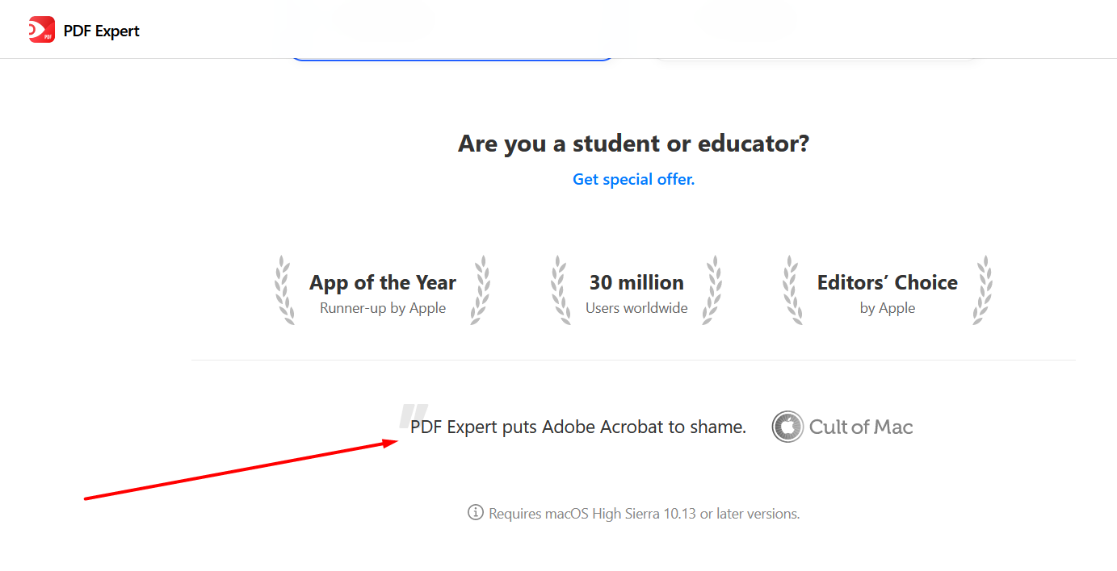The image size is (1117, 571).
Task: Click the macOS High Sierra requirement note
Action: click(x=645, y=513)
